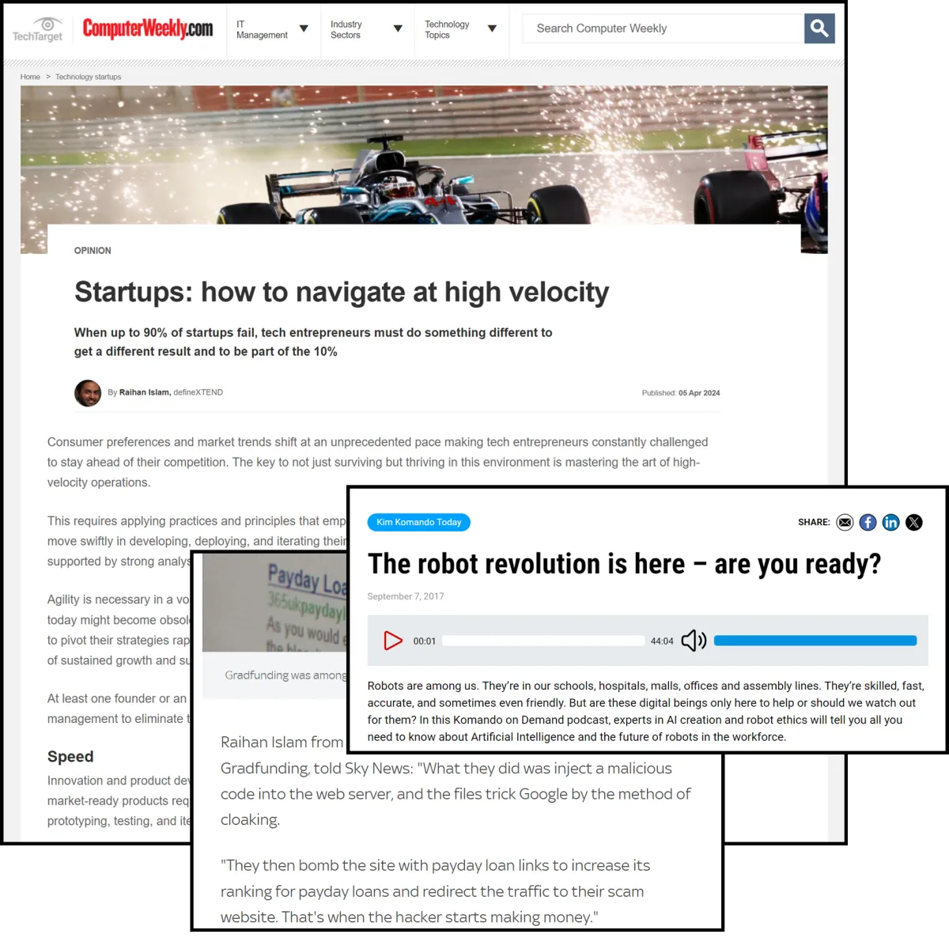Image resolution: width=949 pixels, height=949 pixels.
Task: Click the Kim Komando Today tag
Action: (418, 522)
